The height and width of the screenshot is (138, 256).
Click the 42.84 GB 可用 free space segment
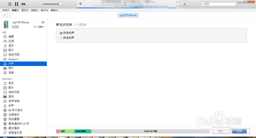[x=151, y=131]
